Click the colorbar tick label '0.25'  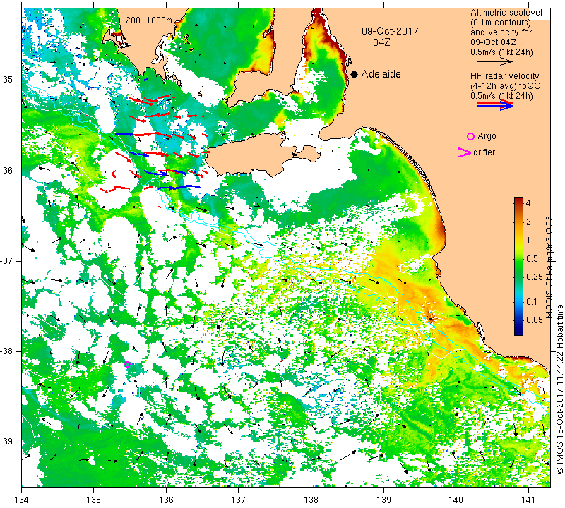[535, 277]
